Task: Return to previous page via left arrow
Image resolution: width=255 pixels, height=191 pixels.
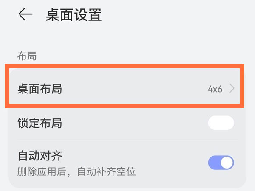Action: pos(25,15)
